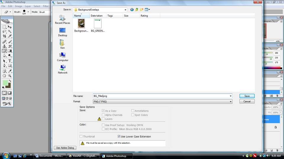This screenshot has height=159, width=284.
Task: Sort files by Date taken column
Action: [x=97, y=16]
